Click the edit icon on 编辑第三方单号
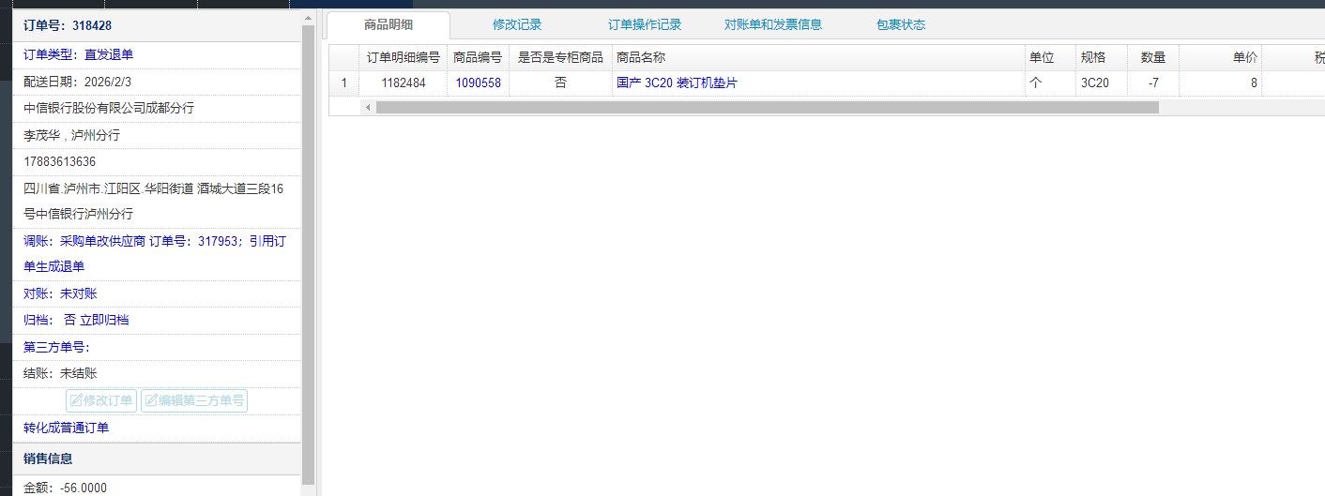 coord(151,401)
